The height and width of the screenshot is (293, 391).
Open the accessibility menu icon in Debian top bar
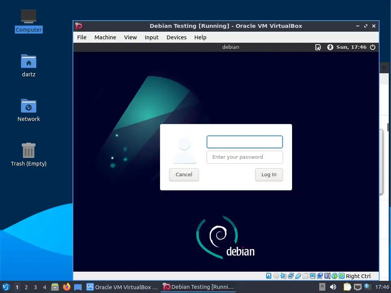coord(330,47)
